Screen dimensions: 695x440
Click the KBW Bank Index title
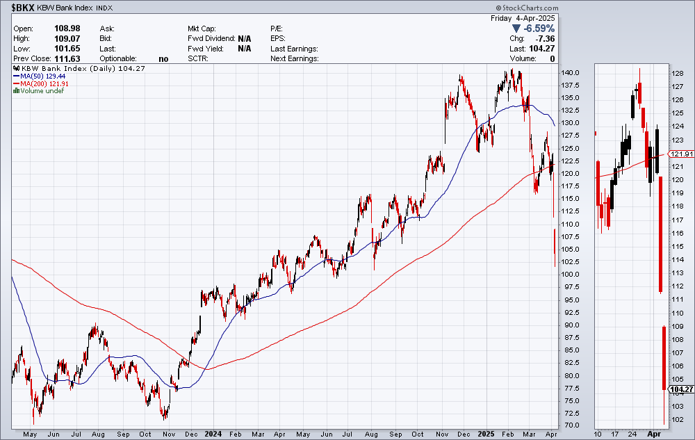point(65,8)
